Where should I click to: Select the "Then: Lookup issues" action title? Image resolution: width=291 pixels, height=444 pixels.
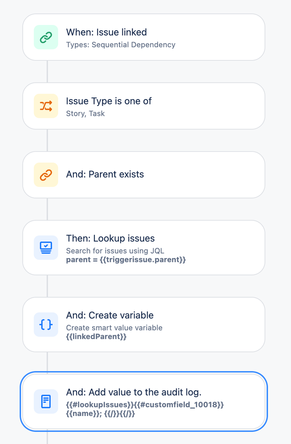pos(110,238)
